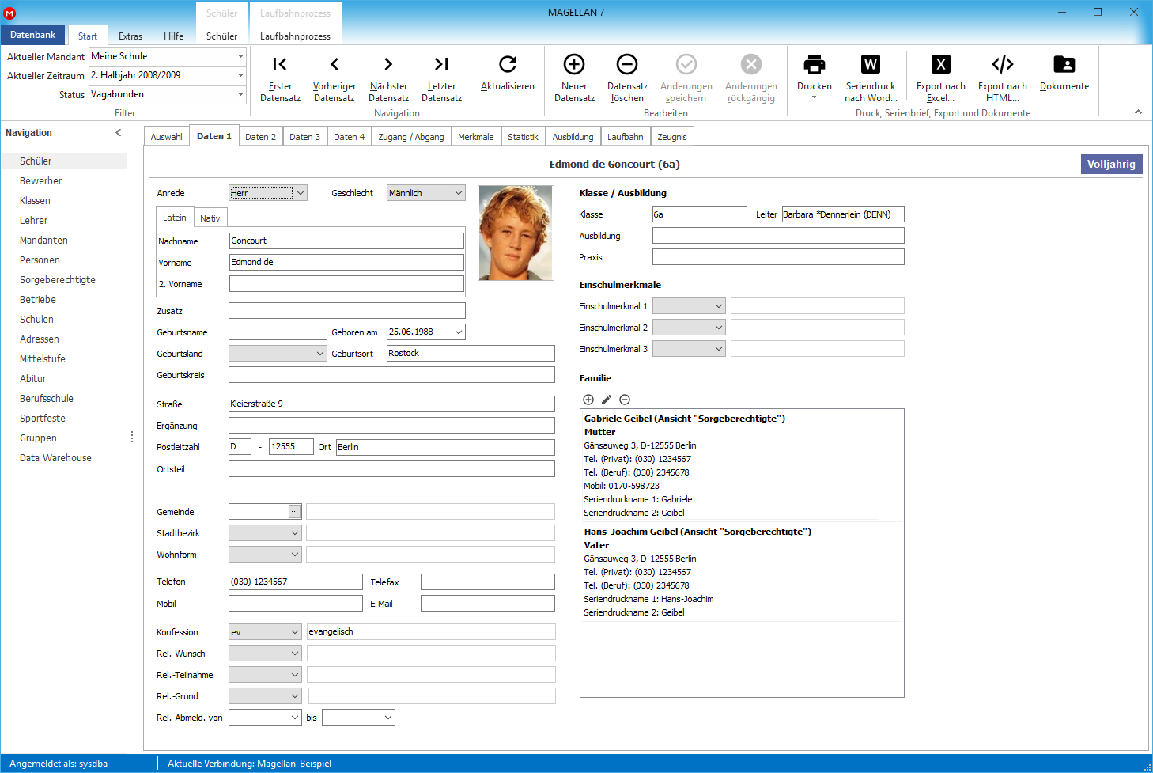Click the Straße input field

[391, 404]
